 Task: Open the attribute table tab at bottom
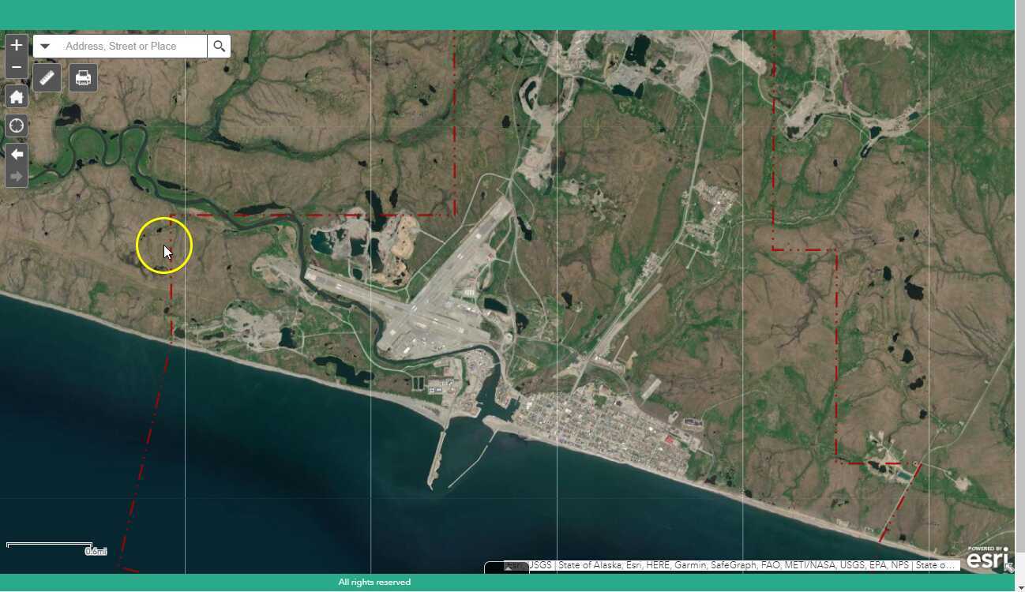[506, 568]
